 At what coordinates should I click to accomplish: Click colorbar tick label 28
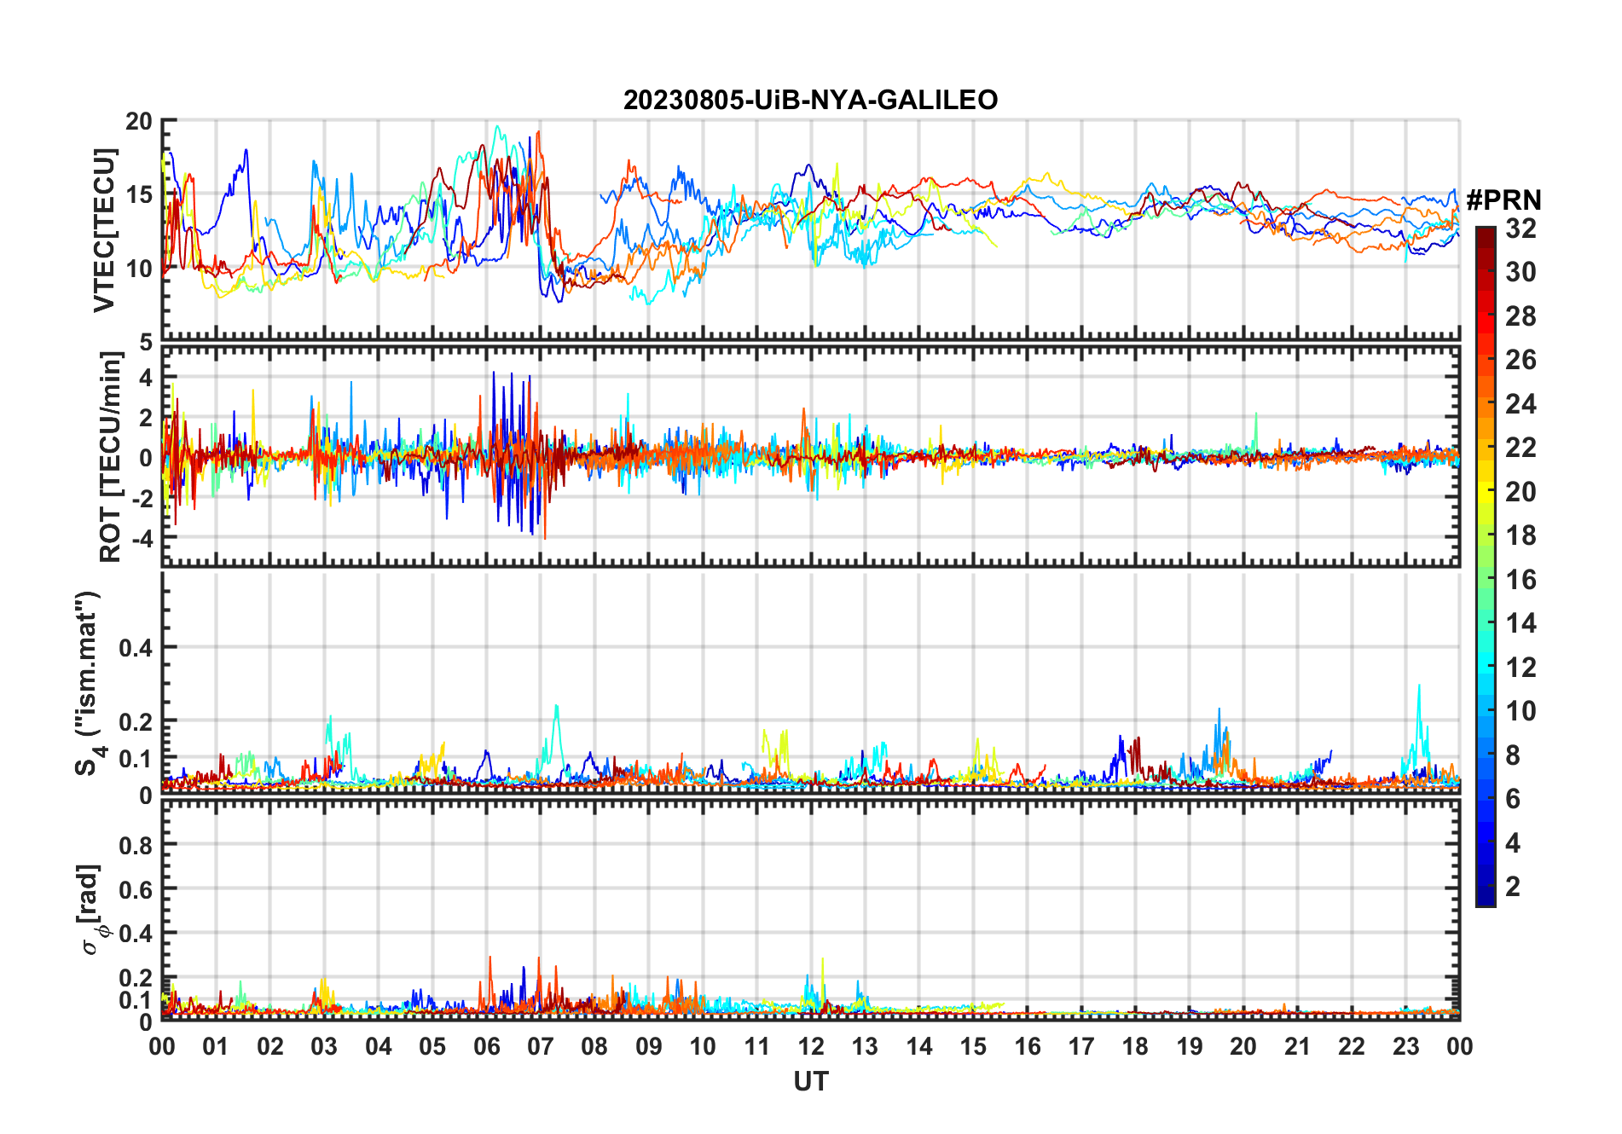pos(1521,315)
